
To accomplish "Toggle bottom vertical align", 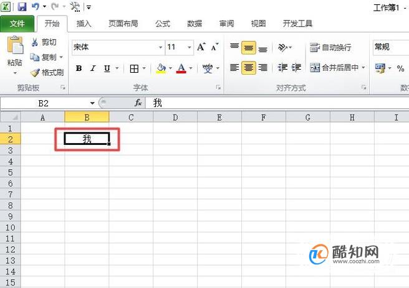I will pyautogui.click(x=263, y=49).
